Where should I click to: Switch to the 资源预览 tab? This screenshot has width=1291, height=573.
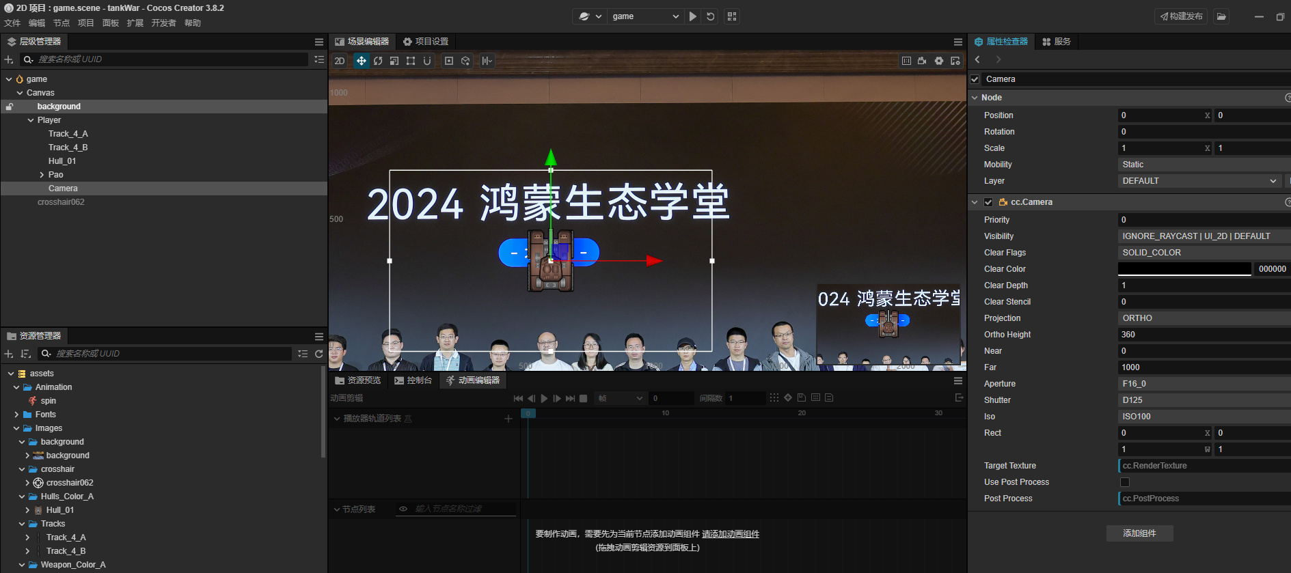(358, 380)
